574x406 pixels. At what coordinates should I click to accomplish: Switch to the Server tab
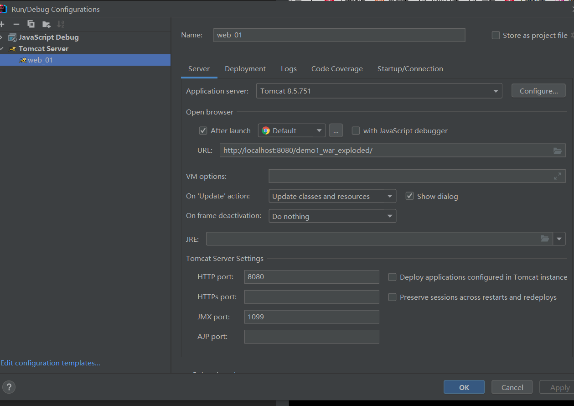click(199, 69)
